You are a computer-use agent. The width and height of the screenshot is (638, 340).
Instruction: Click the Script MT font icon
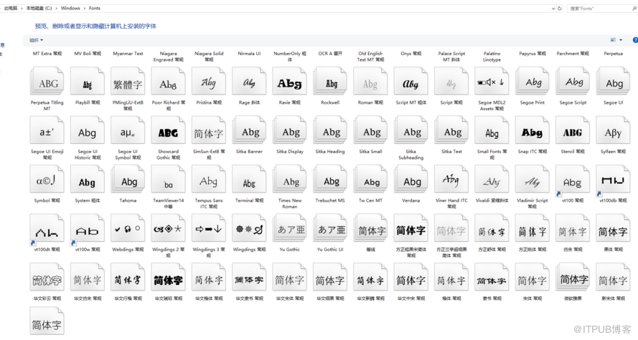click(411, 82)
